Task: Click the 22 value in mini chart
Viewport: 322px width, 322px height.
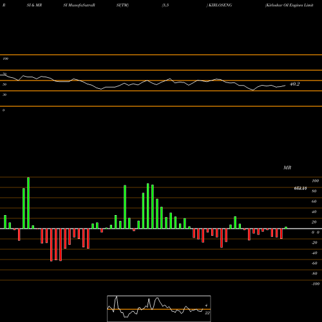Action: pos(207,313)
